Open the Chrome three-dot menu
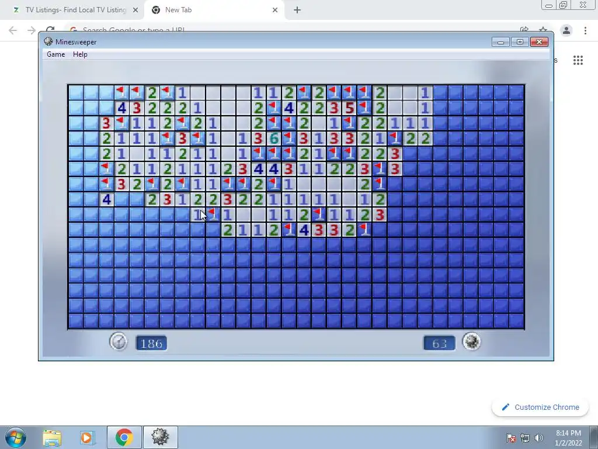 (585, 30)
